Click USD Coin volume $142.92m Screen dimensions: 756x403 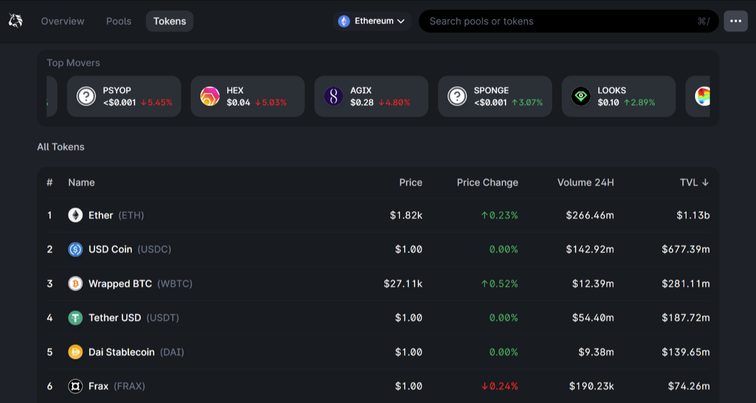tap(590, 249)
